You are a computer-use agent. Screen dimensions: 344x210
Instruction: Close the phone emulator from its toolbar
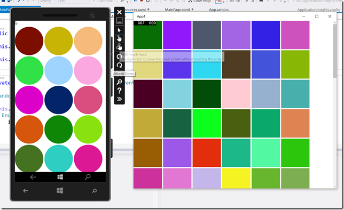(x=119, y=12)
